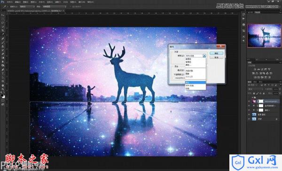Click the foreground color swatch
This screenshot has width=282, height=171.
coord(2,95)
